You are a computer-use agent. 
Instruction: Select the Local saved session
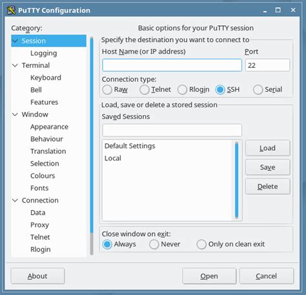coord(168,158)
